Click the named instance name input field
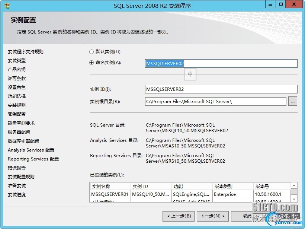This screenshot has height=229, width=305. pyautogui.click(x=221, y=63)
